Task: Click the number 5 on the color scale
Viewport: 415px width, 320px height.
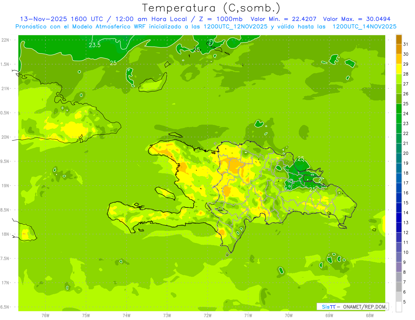Action: pyautogui.click(x=405, y=302)
